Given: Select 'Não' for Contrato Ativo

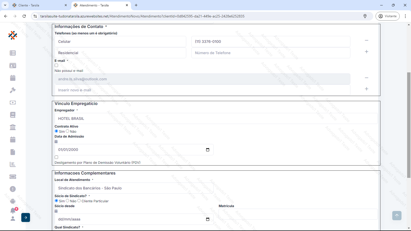Looking at the screenshot, I should click(x=68, y=131).
